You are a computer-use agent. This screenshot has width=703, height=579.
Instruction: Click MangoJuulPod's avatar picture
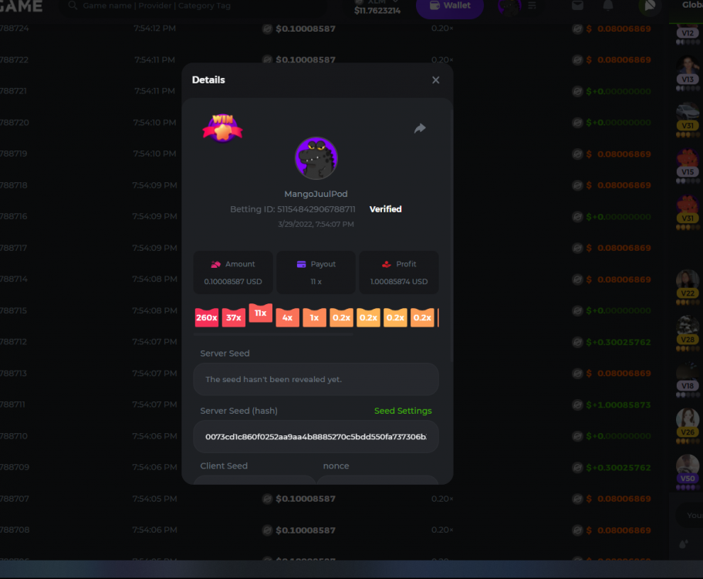click(x=316, y=158)
